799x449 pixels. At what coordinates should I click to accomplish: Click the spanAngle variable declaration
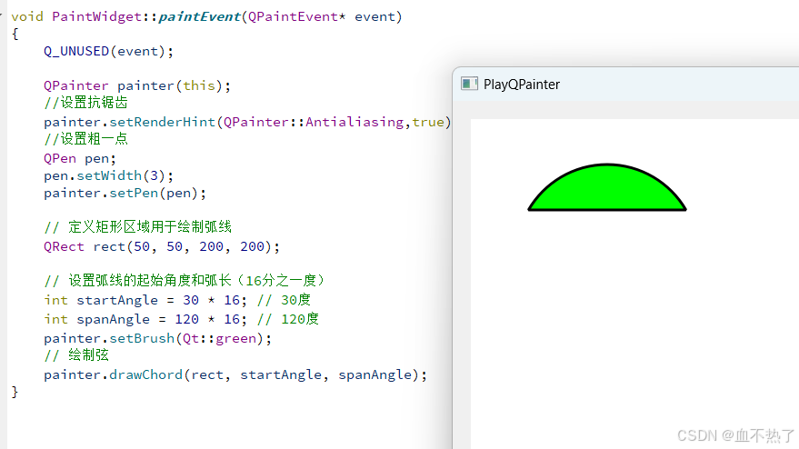point(145,320)
